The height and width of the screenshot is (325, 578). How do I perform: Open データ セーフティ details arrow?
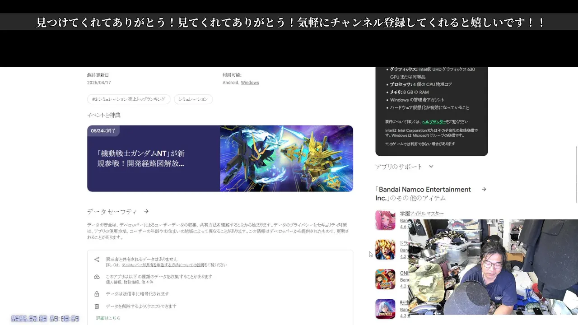coord(146,211)
